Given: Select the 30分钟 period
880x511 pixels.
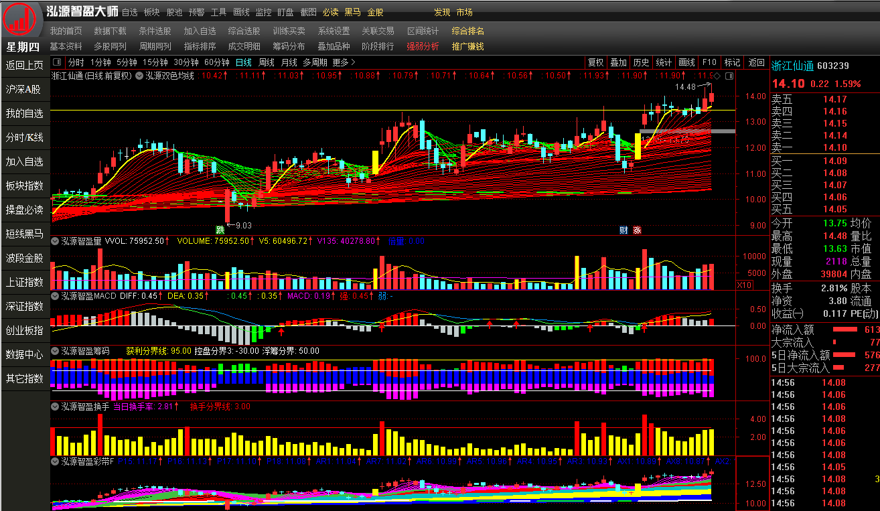Looking at the screenshot, I should [186, 62].
